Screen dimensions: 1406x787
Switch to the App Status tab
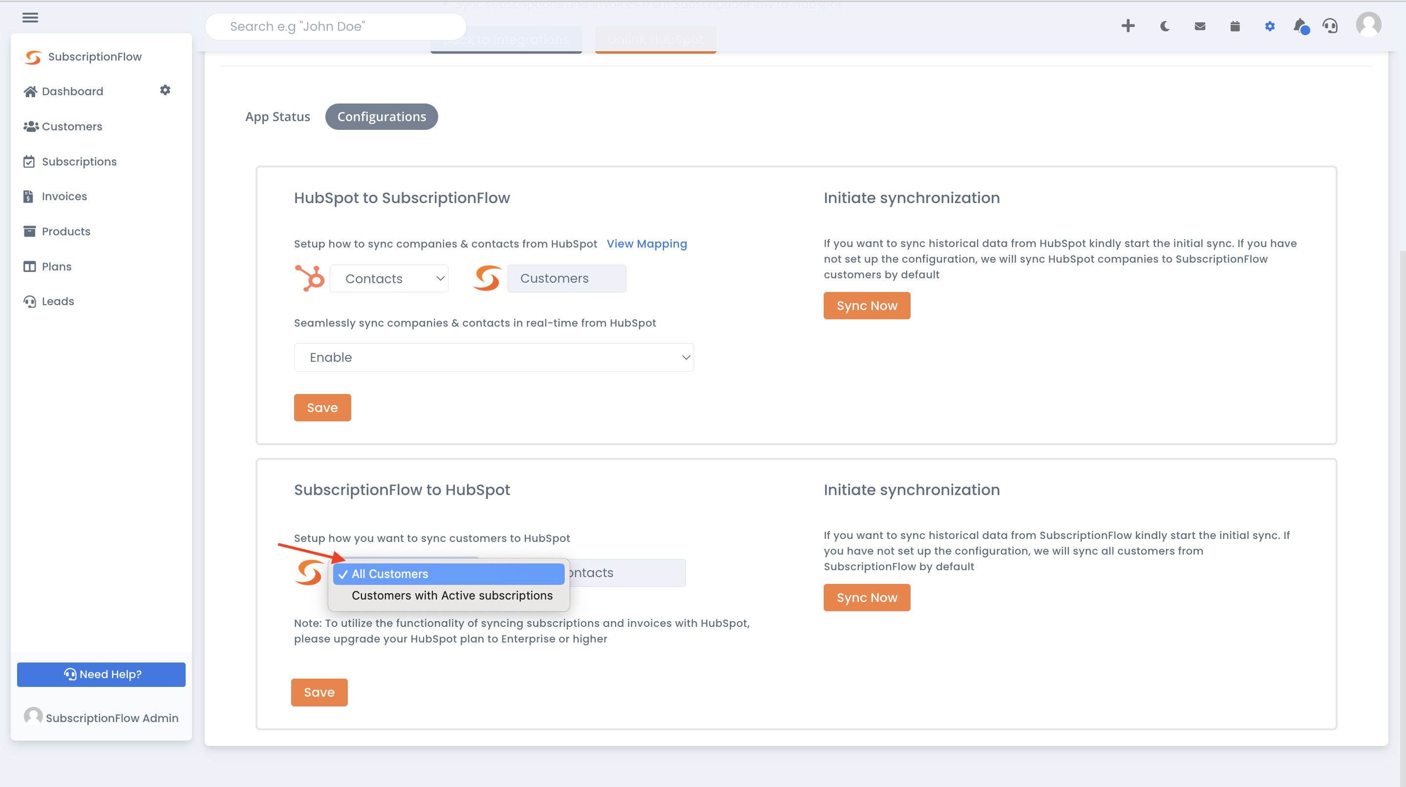coord(277,117)
